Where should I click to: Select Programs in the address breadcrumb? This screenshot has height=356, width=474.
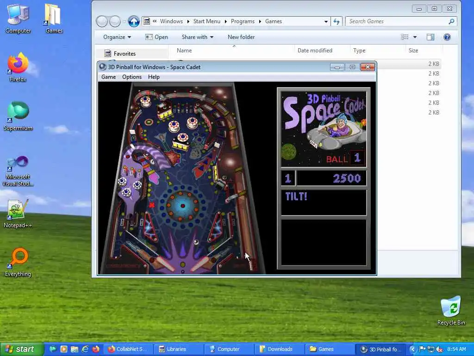243,21
